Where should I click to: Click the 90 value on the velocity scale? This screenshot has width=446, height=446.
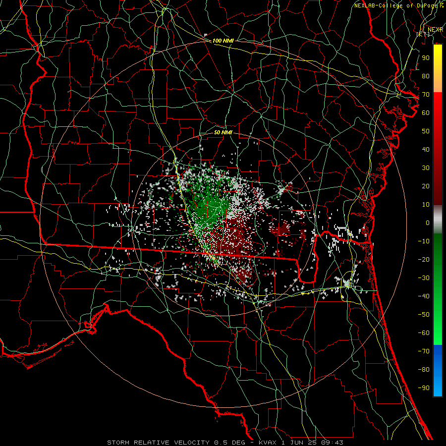(426, 58)
